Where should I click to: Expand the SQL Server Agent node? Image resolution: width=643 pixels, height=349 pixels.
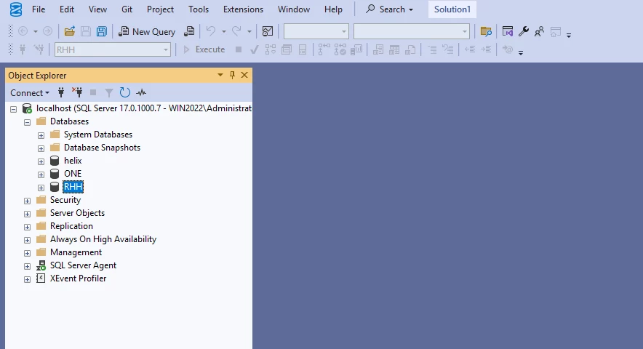tap(27, 267)
